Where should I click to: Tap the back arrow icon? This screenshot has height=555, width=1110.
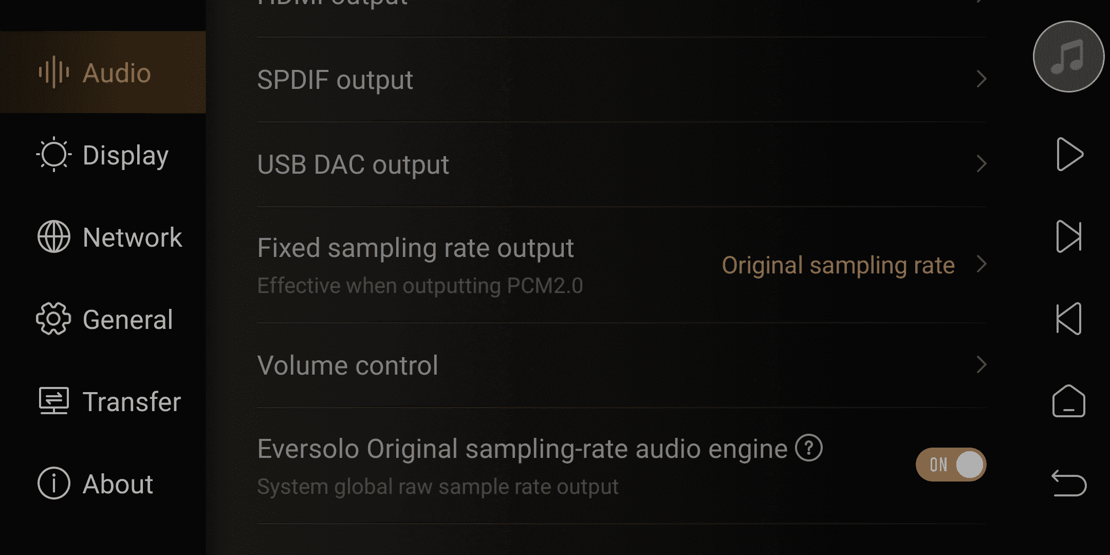(1069, 483)
